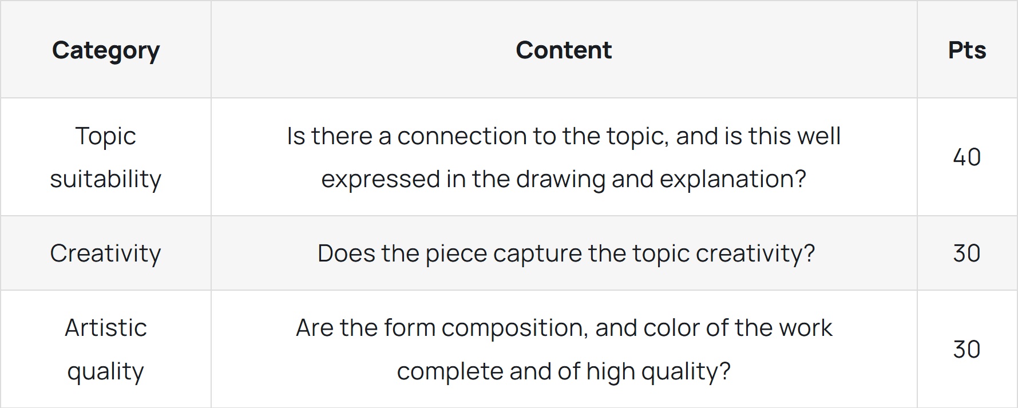Select the Creativity category cell
The image size is (1018, 408).
pyautogui.click(x=106, y=253)
